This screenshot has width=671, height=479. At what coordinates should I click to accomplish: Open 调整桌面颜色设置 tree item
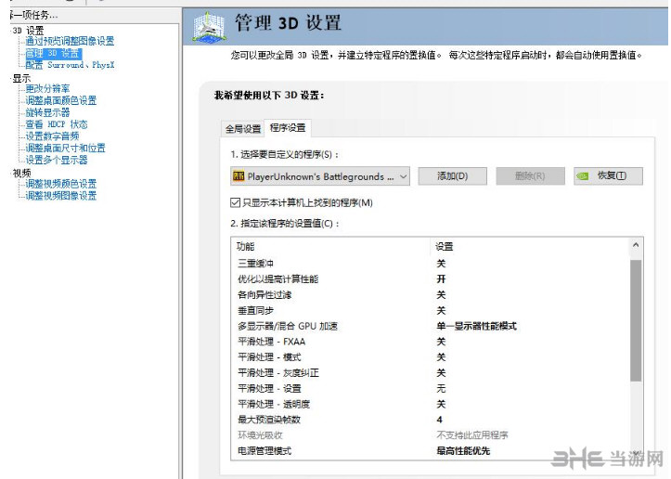[x=60, y=100]
